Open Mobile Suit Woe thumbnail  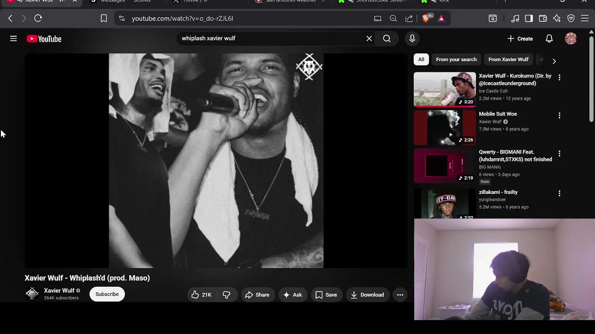[445, 128]
